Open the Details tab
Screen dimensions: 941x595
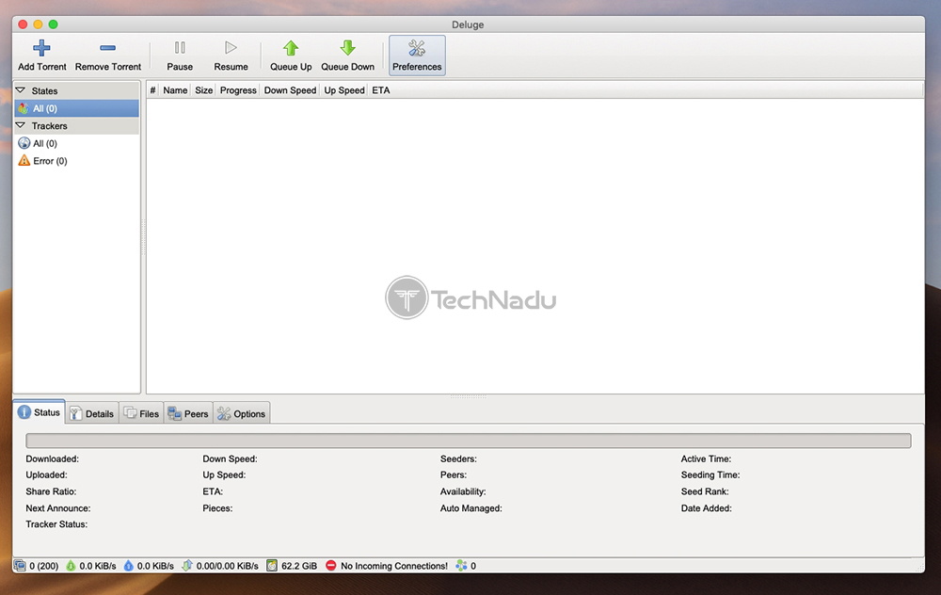(x=92, y=413)
